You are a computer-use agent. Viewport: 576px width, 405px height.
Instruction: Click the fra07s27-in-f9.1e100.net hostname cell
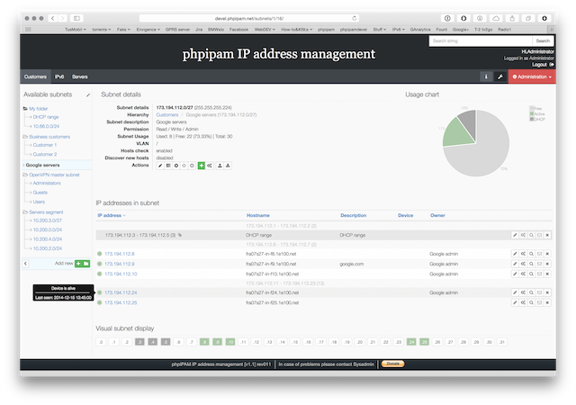(271, 264)
